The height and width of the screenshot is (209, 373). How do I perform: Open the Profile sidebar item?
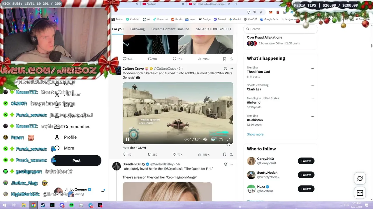(x=66, y=137)
